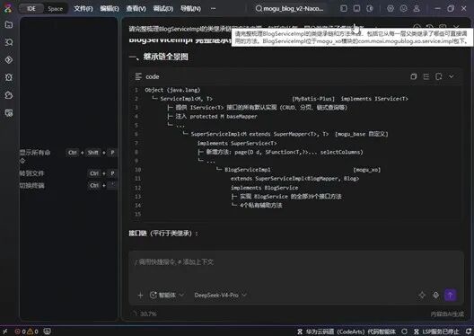Open the settings gear in title bar

[391, 8]
